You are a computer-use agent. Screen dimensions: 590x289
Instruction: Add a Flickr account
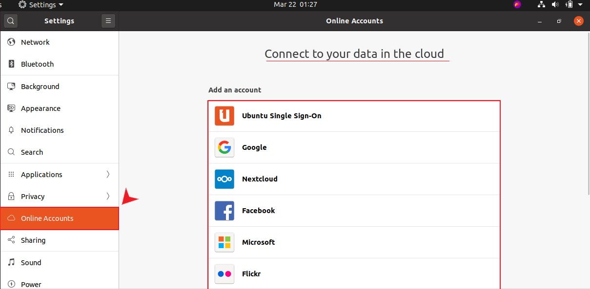pyautogui.click(x=354, y=274)
